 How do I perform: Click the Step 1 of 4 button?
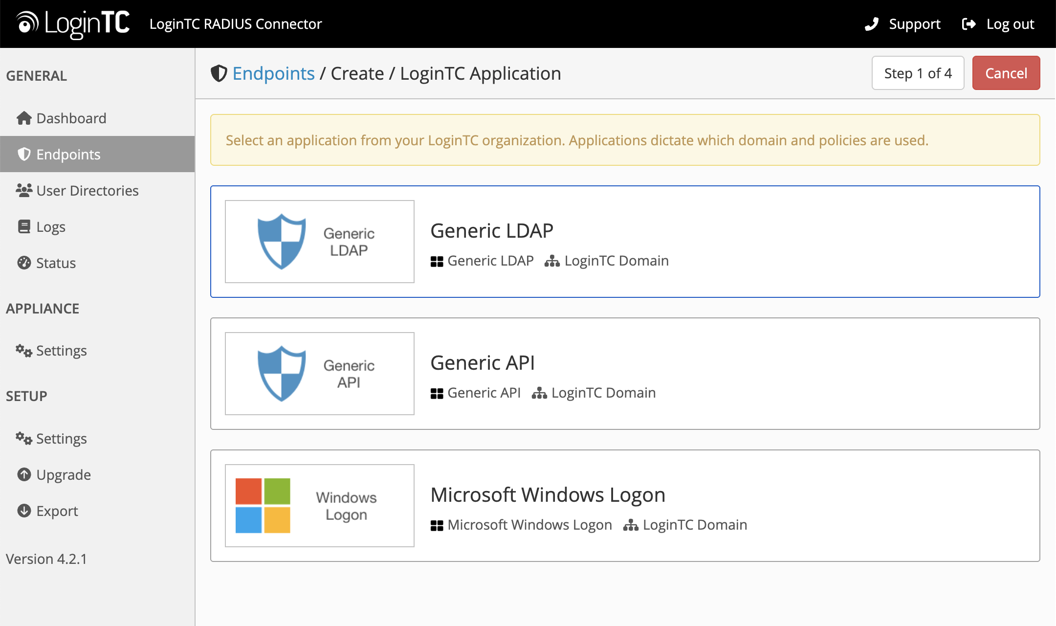tap(918, 73)
